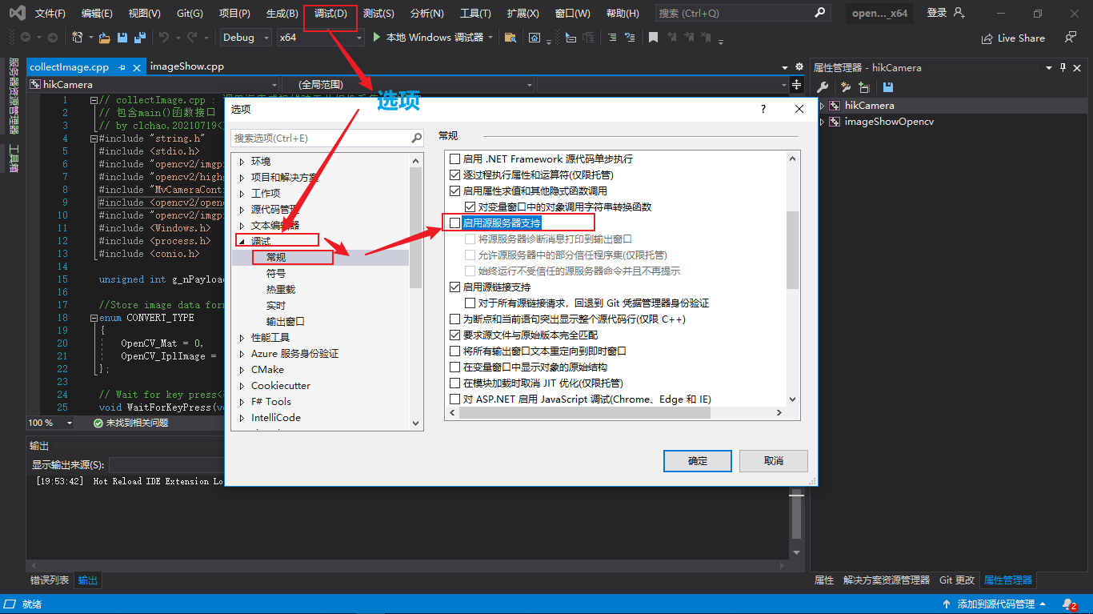Screen dimensions: 1093x614
Task: Click the add existing property sheet icon
Action: (x=864, y=87)
